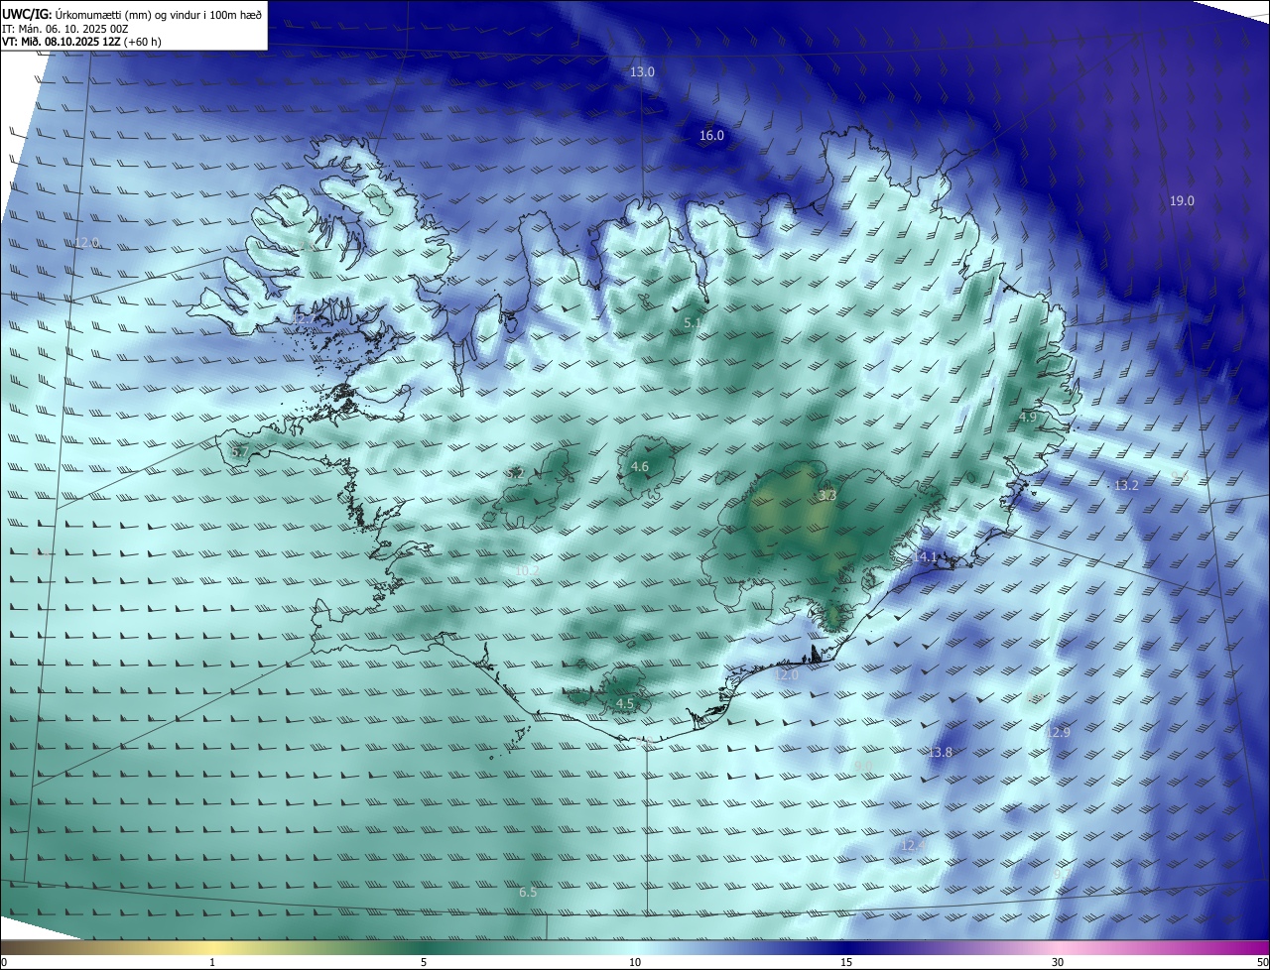
Task: Click the 4.6 value on Hofsjökull glacier
Action: [x=640, y=467]
